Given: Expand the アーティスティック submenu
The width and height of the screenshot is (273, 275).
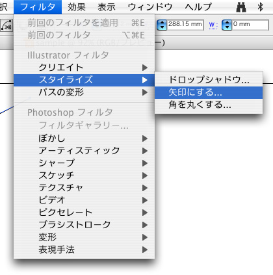Looking at the screenshot, I should pos(84,151).
